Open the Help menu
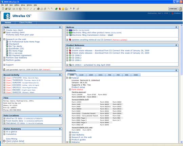Image resolution: width=183 pixels, height=146 pixels. [x=35, y=5]
